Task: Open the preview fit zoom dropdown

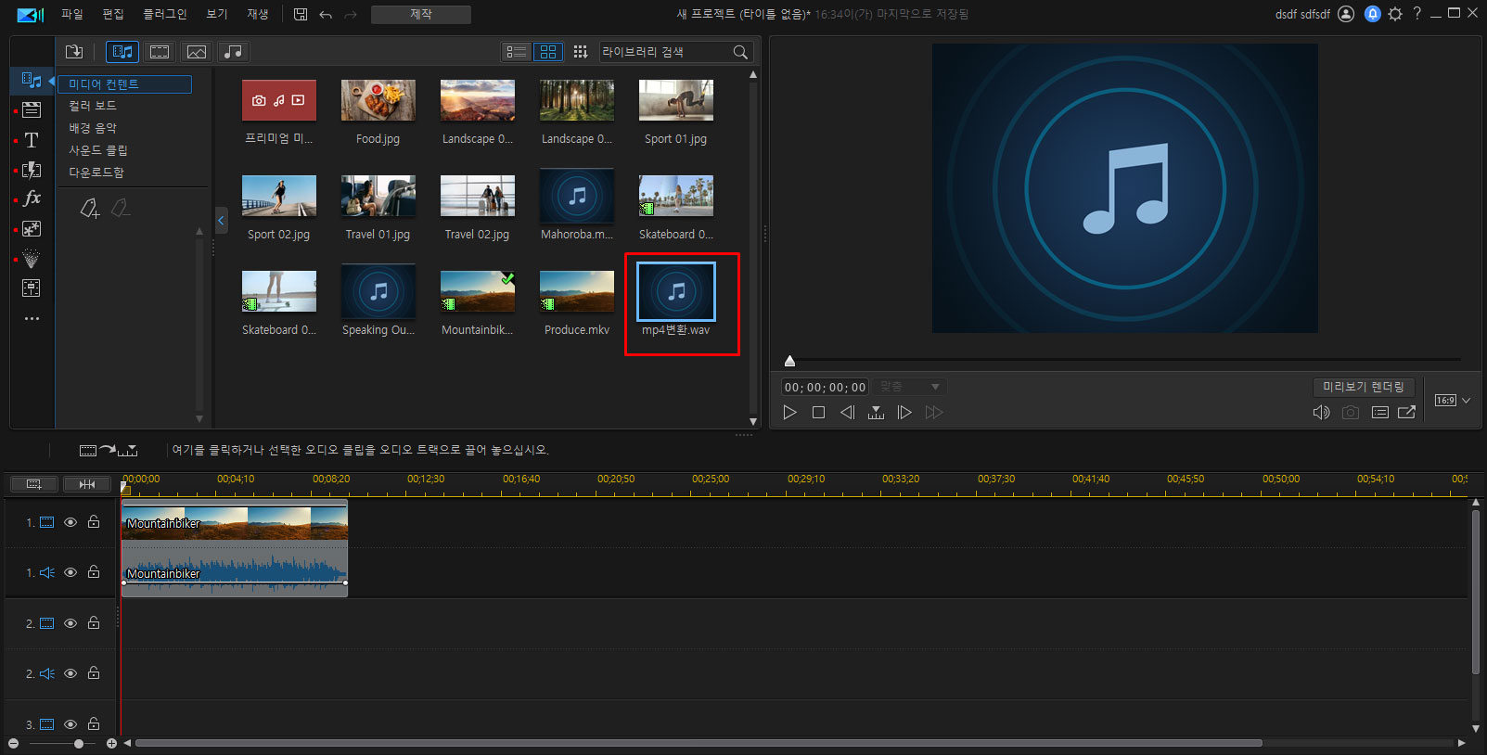Action: (x=910, y=387)
